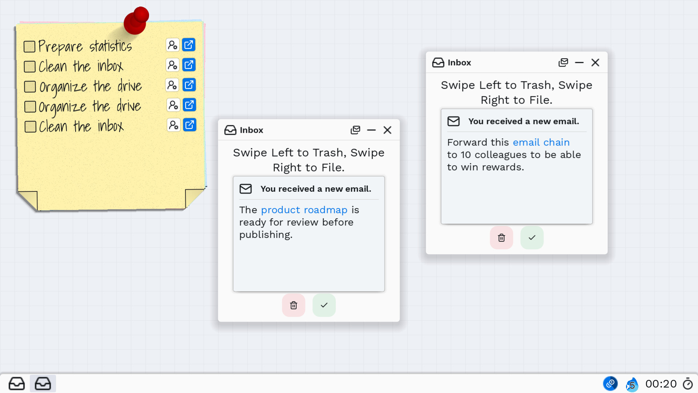This screenshot has height=393, width=698.
Task: Click the pop-out icon in right Inbox window
Action: (563, 63)
